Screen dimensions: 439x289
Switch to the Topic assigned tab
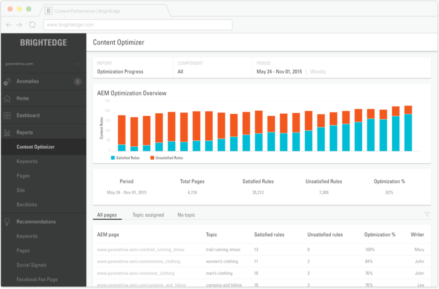148,215
